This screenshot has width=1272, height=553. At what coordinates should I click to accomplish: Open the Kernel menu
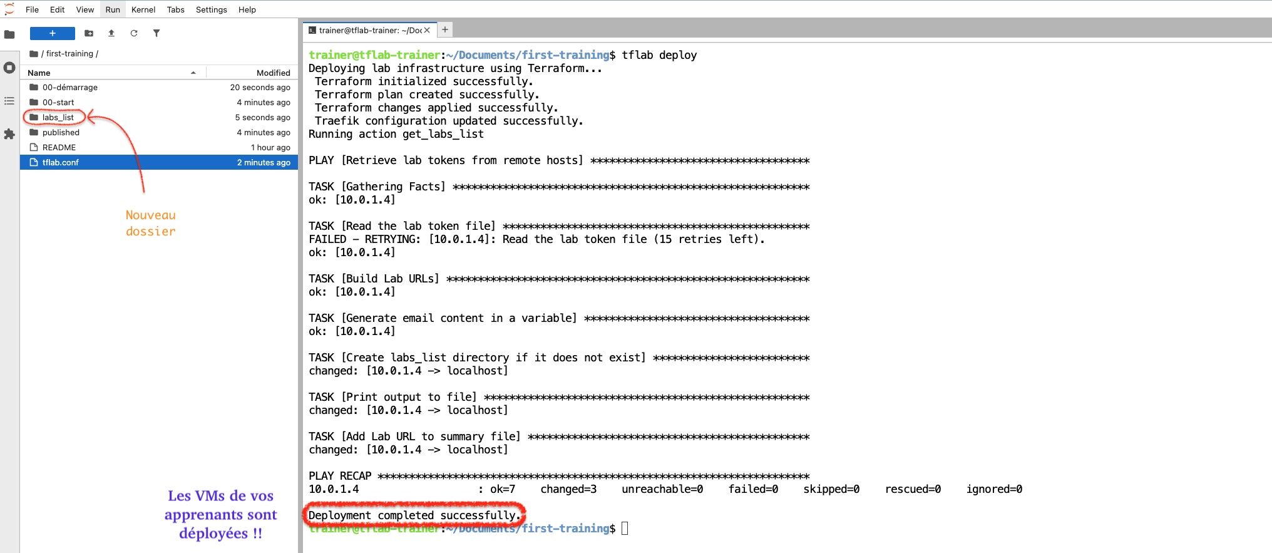pyautogui.click(x=143, y=9)
